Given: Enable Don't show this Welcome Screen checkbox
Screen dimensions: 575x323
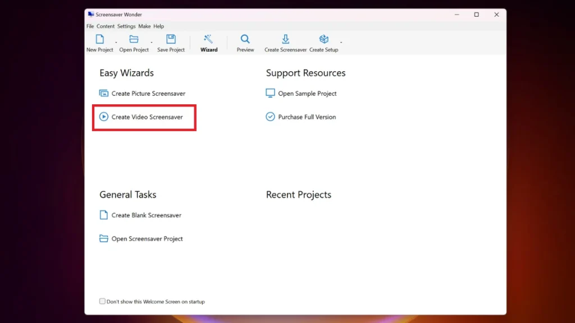Looking at the screenshot, I should point(102,301).
